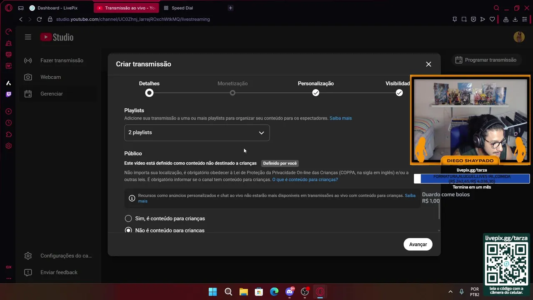Screen dimensions: 533x300
Task: Go to the Detalhes step
Action: [x=149, y=89]
